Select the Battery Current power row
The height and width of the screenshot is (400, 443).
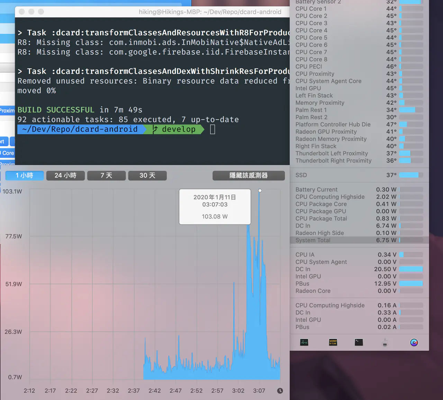tap(359, 190)
